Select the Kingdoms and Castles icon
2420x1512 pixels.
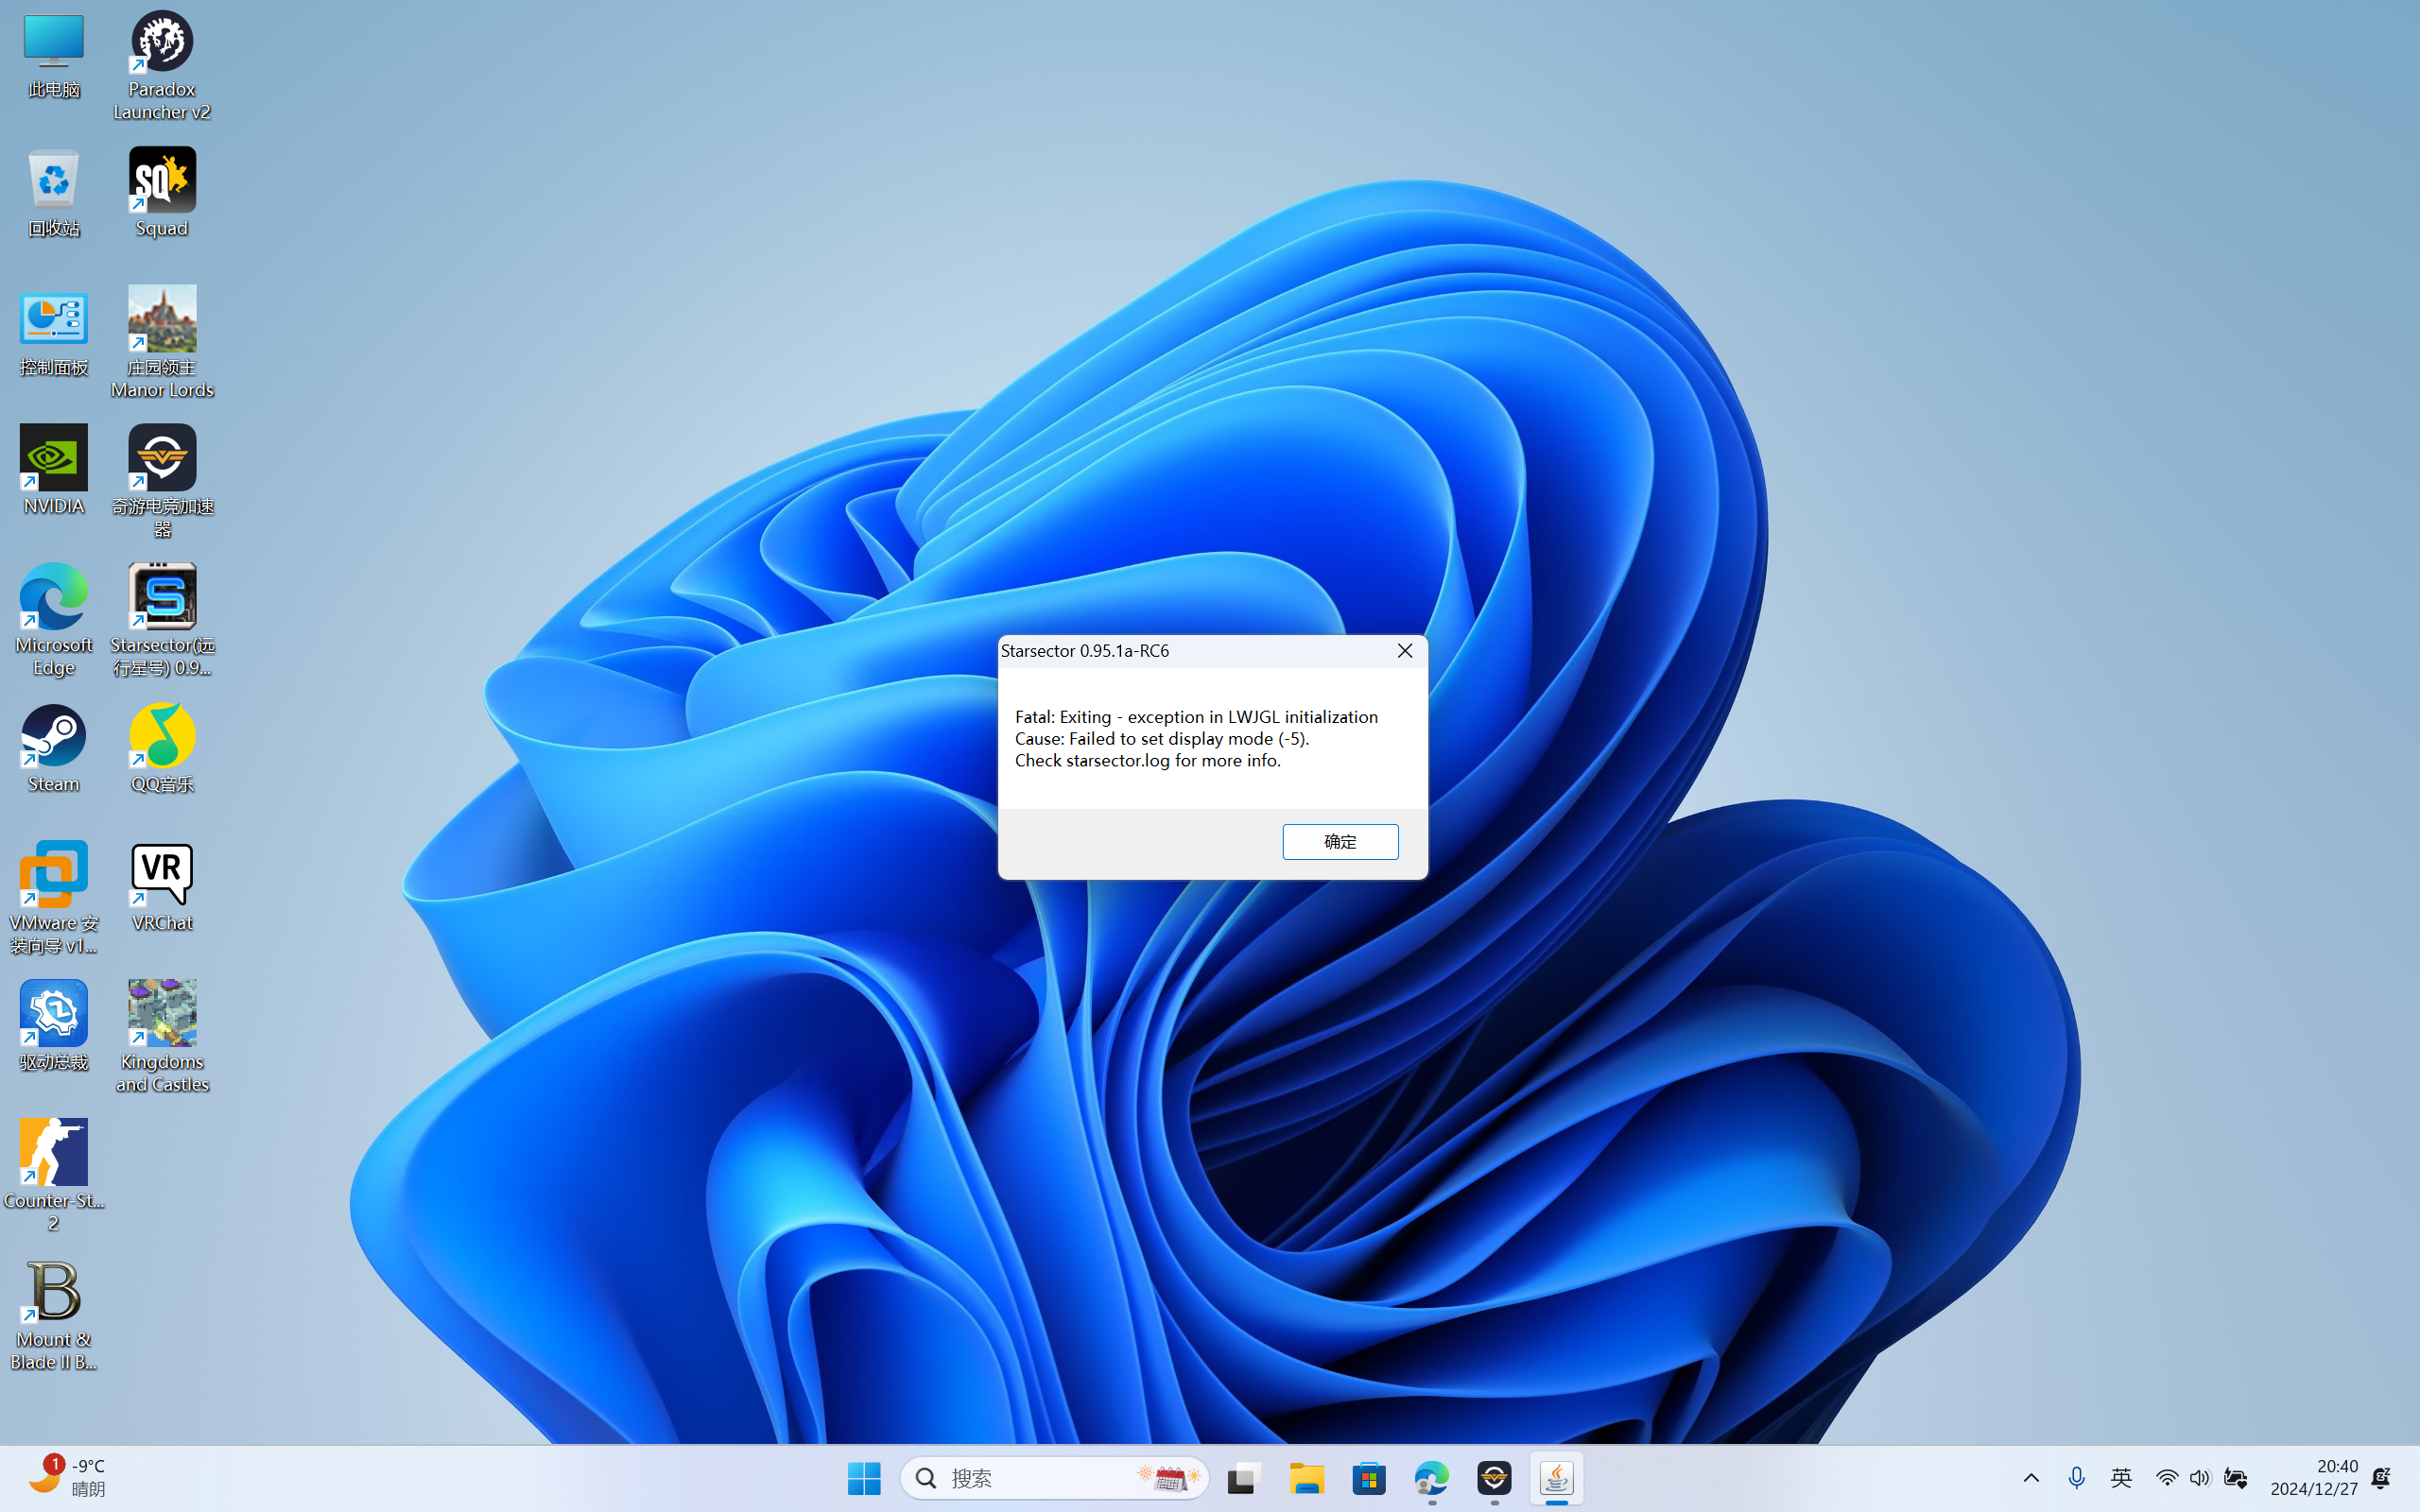(162, 1014)
